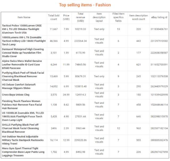Click 'Filled Item specifics fields' header

(118, 17)
